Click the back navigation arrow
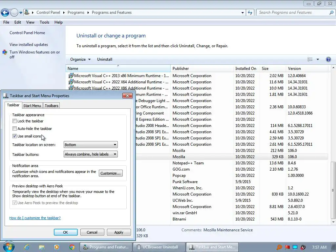Screen dimensions: 336x252 coord(5,13)
